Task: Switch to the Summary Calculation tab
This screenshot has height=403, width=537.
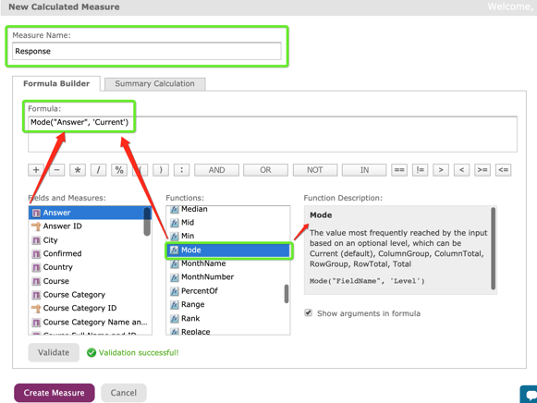Action: click(x=154, y=84)
